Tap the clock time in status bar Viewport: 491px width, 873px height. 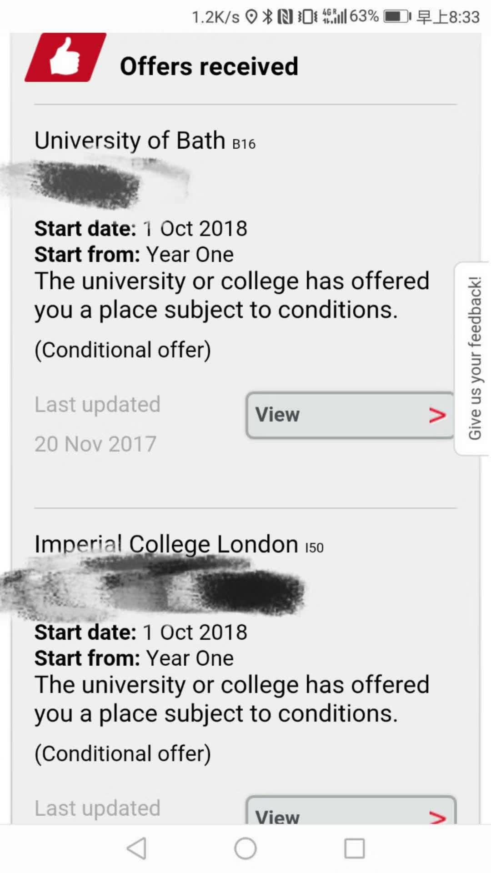pos(464,17)
